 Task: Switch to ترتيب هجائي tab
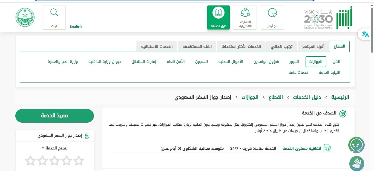point(282,46)
